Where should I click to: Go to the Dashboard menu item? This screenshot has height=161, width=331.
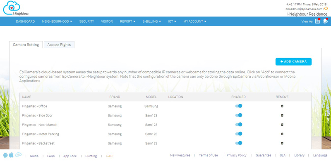[x=25, y=21]
